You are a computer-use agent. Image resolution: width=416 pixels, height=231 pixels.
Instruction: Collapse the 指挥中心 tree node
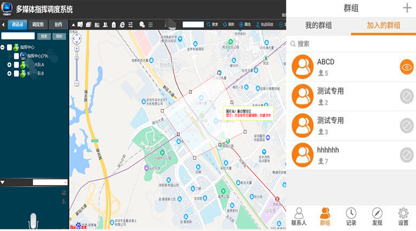3,47
